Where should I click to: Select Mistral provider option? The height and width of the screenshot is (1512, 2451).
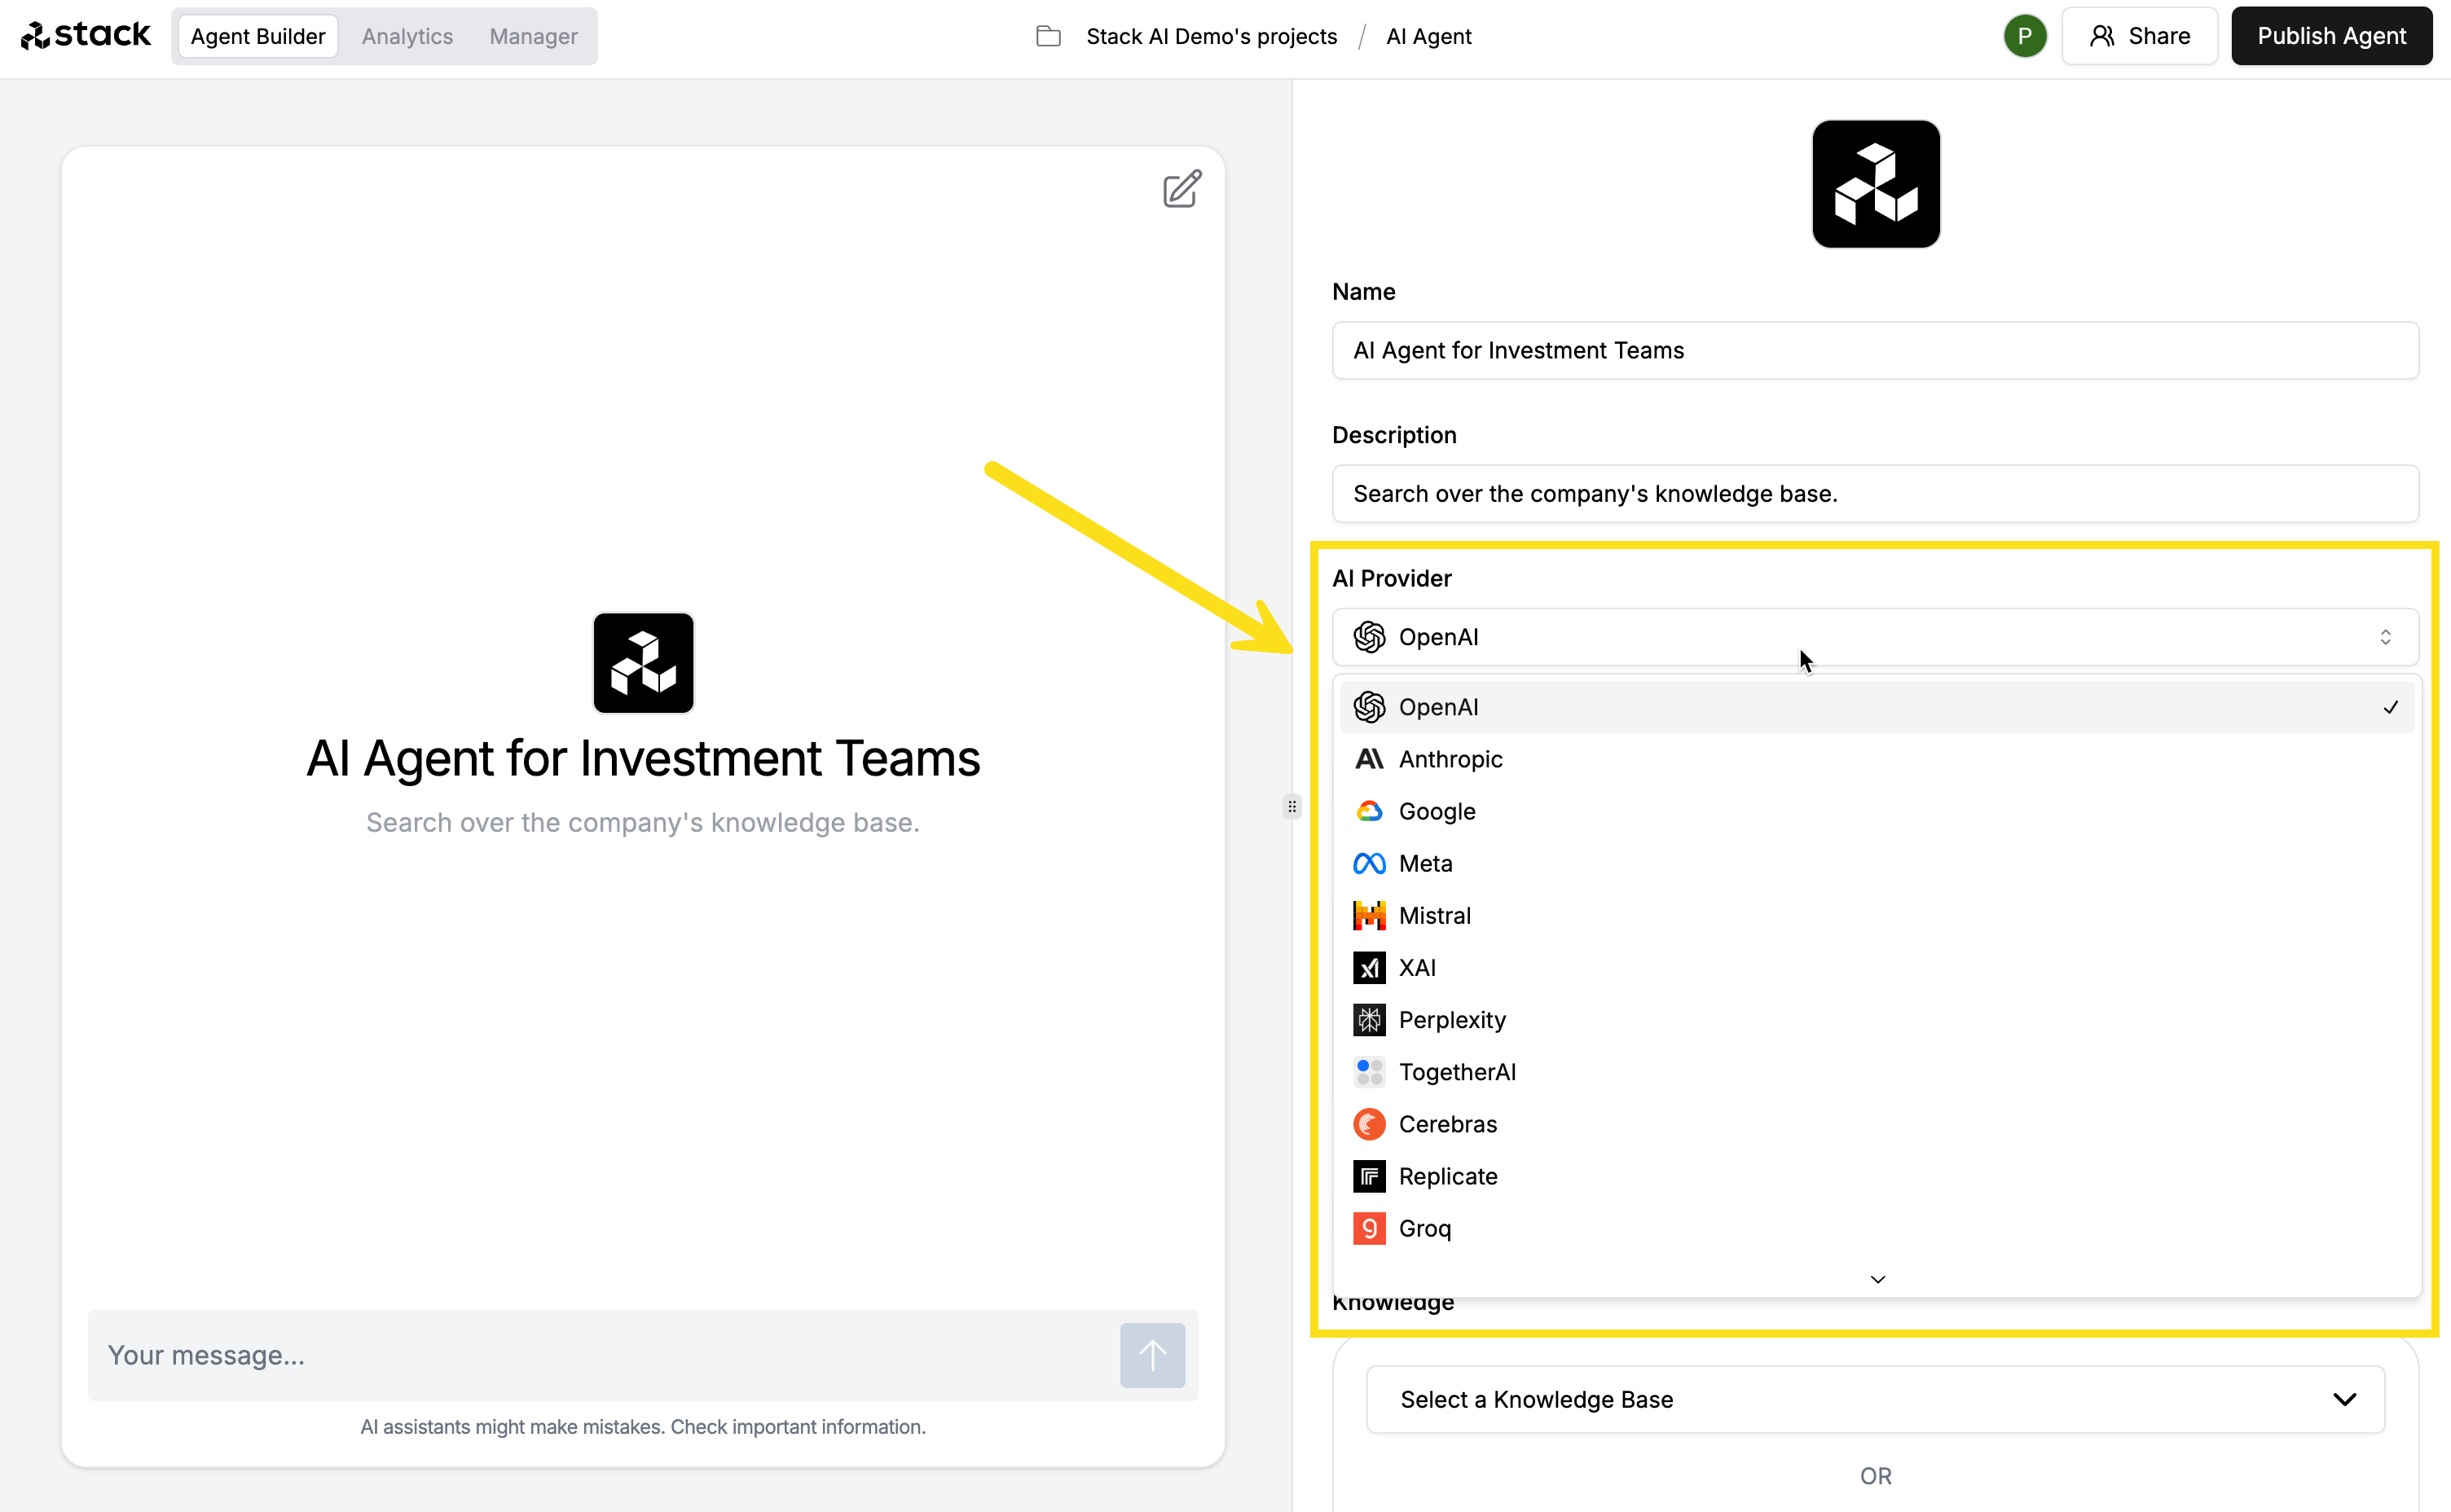(x=1876, y=915)
